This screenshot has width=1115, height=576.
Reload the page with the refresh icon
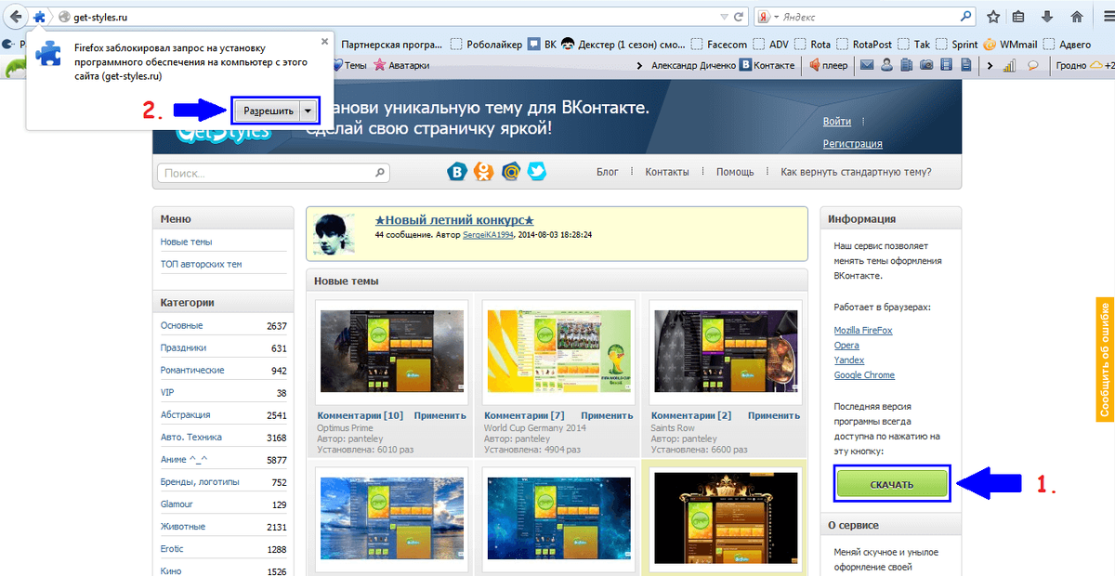[739, 17]
